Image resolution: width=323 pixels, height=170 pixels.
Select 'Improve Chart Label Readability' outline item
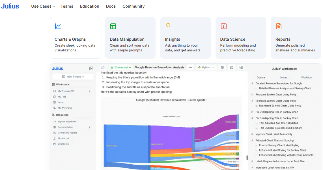pyautogui.click(x=274, y=134)
